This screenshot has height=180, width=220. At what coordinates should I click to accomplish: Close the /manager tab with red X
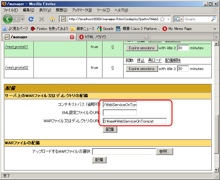pos(72,37)
